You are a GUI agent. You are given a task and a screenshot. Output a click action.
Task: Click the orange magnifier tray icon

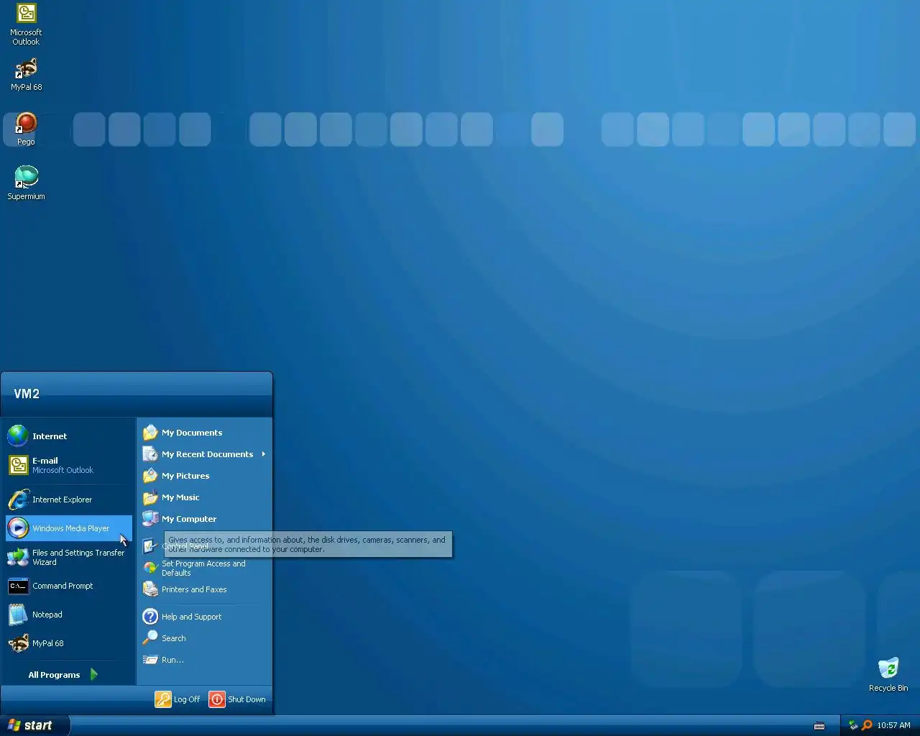(867, 725)
